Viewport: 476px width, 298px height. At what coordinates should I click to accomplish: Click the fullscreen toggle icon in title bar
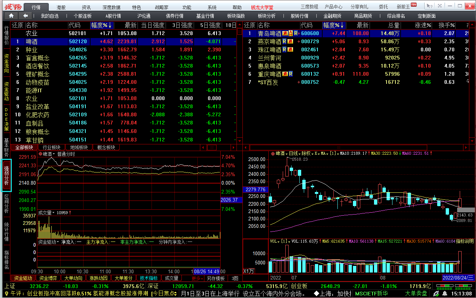439,6
